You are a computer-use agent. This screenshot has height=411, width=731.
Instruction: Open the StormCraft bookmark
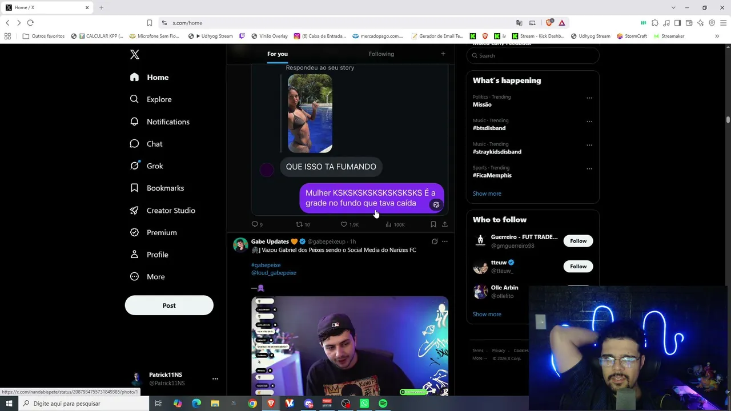coord(632,36)
